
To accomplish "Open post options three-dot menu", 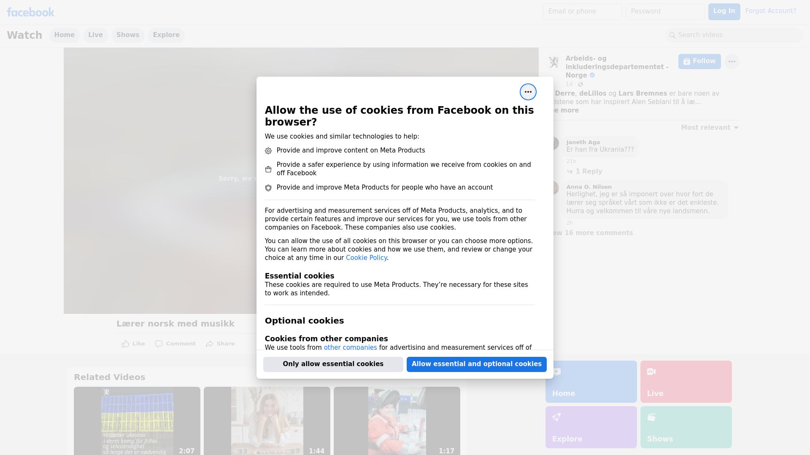I will click(732, 62).
